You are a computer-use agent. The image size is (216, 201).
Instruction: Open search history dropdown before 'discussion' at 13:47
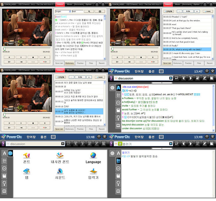pos(116,78)
